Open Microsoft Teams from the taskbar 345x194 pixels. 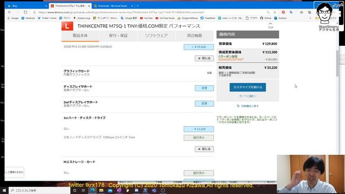pos(154,190)
